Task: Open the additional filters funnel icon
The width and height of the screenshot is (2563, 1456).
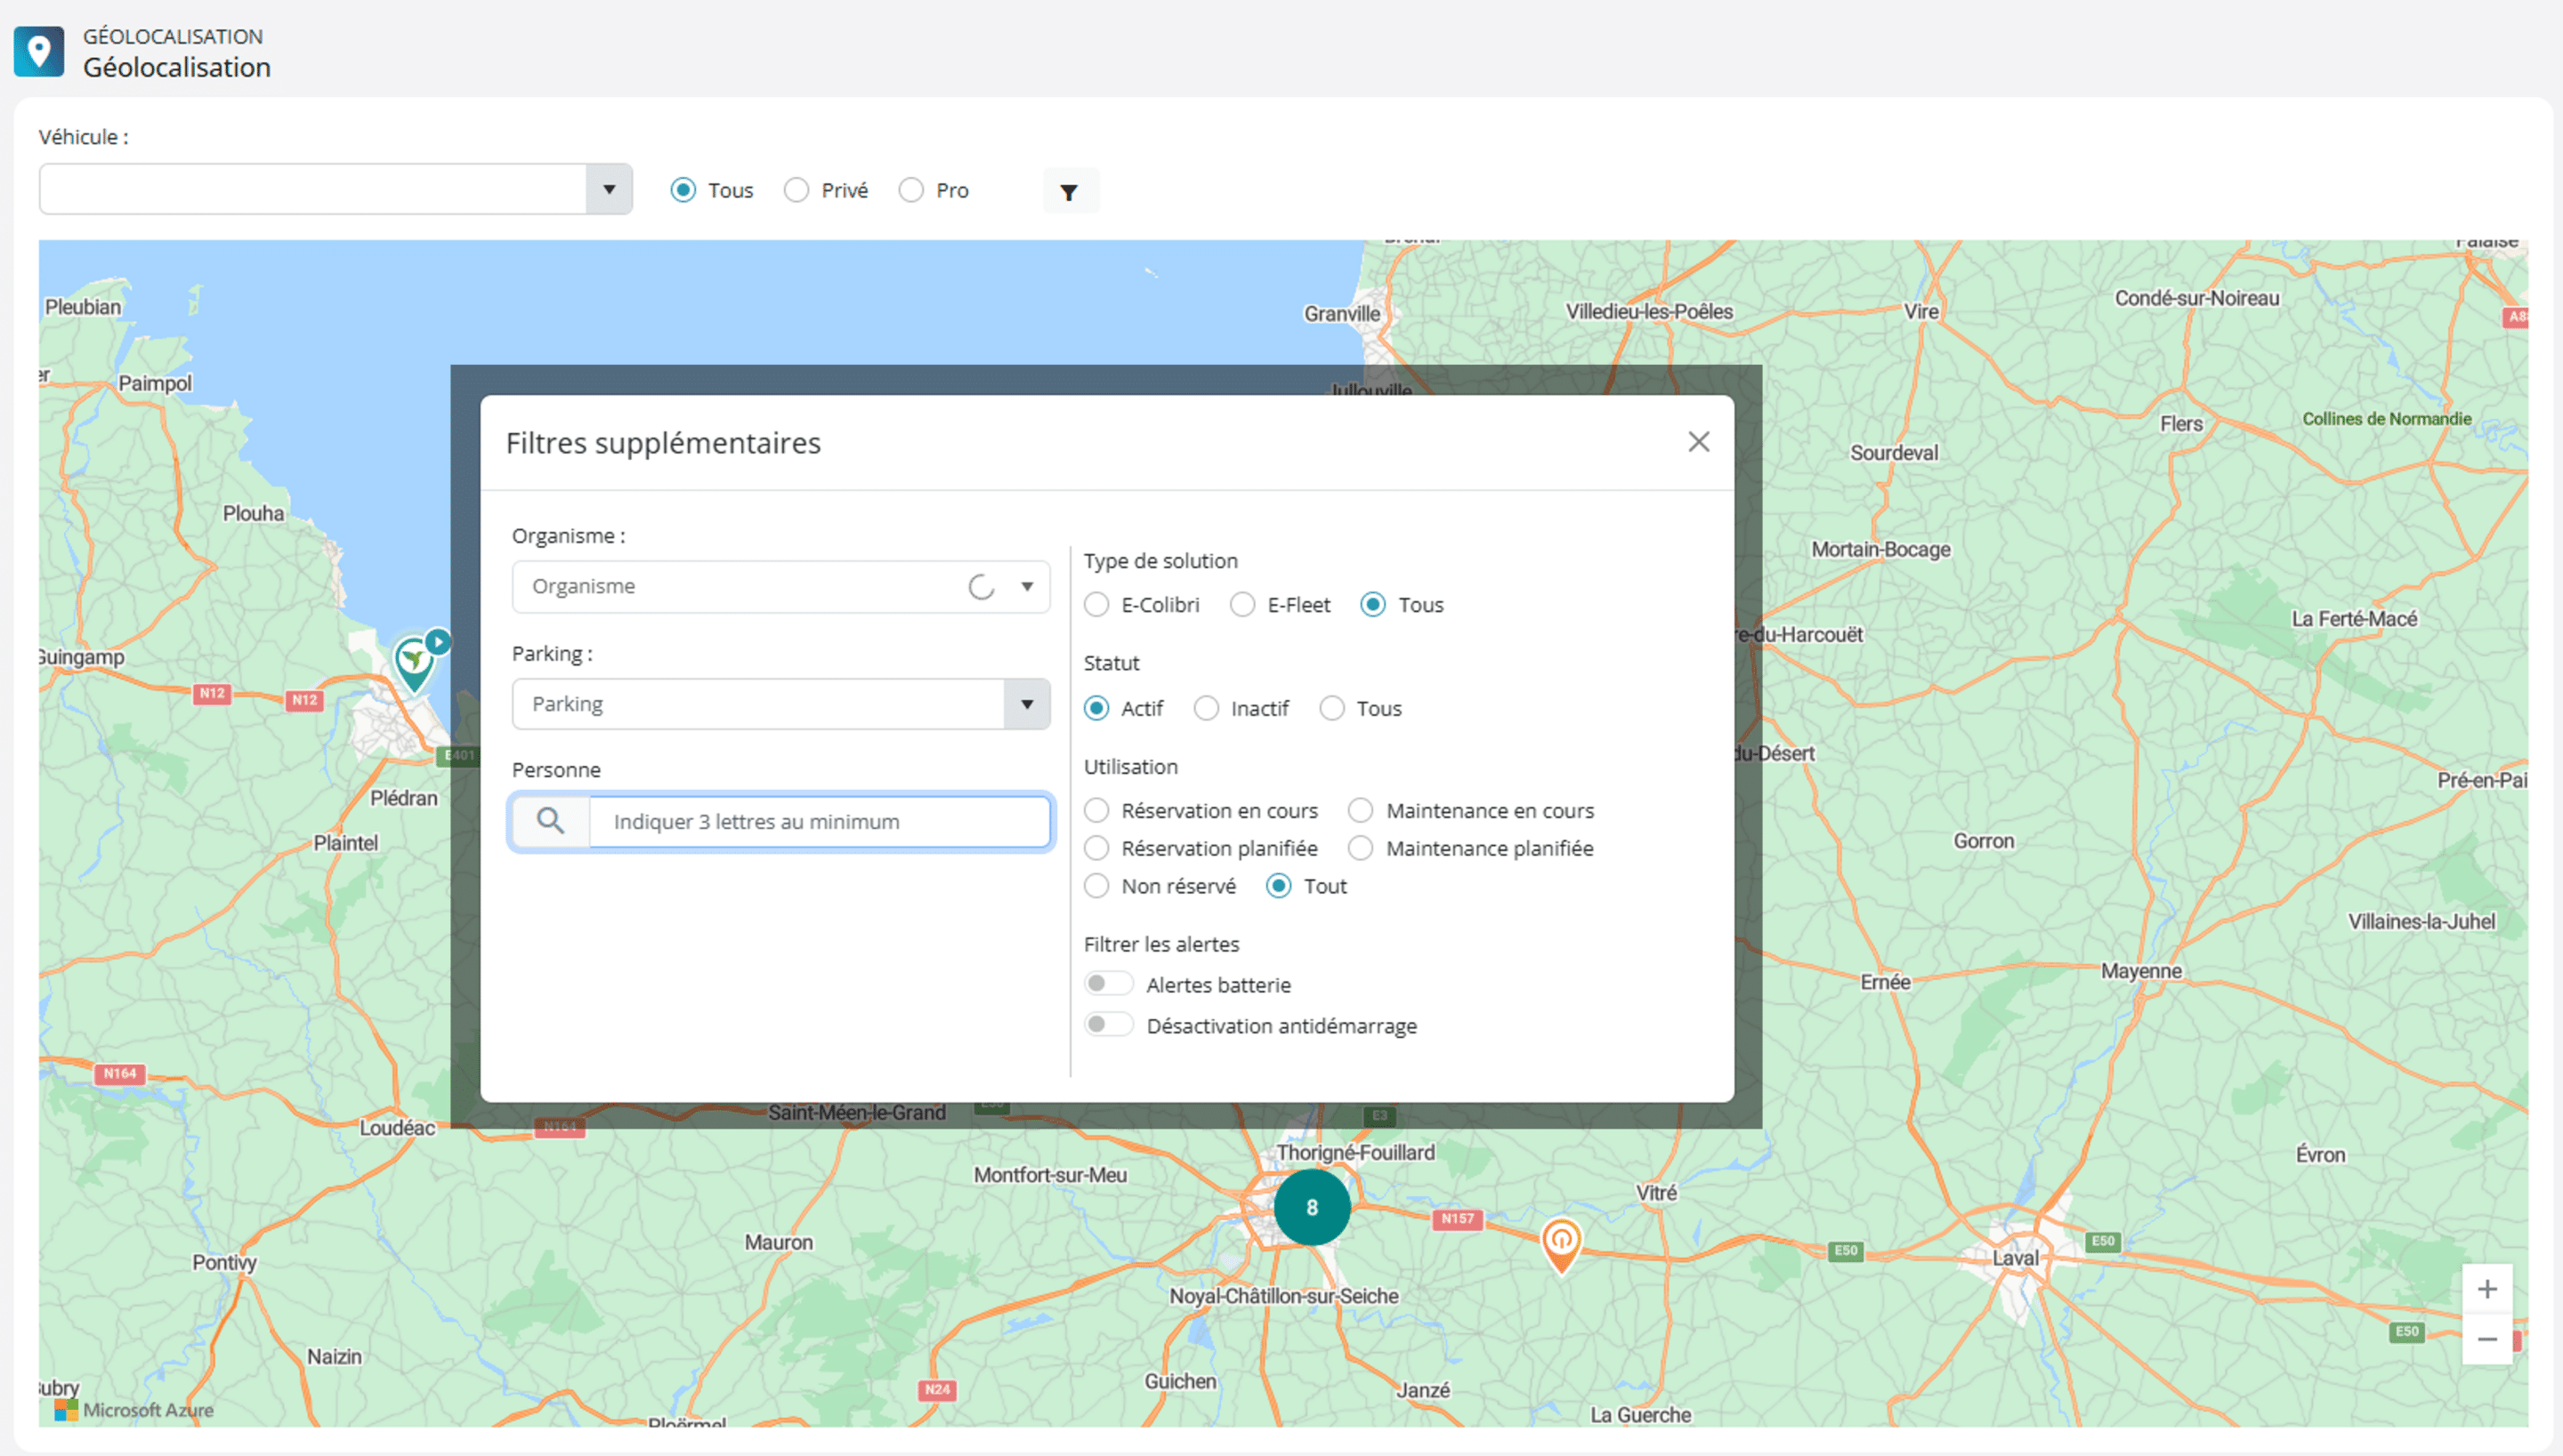Action: pyautogui.click(x=1070, y=191)
